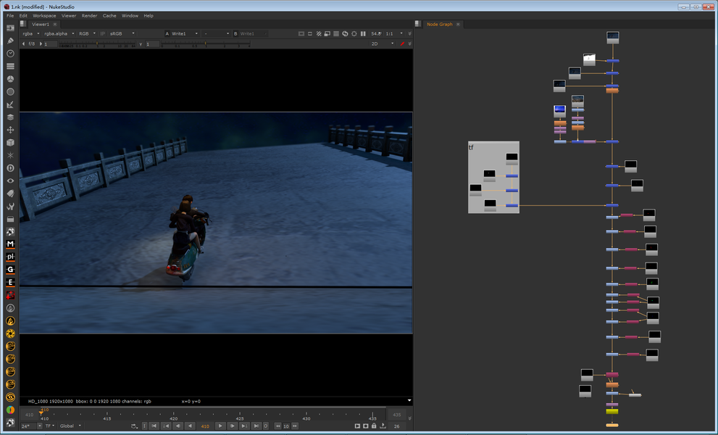
Task: Open the RGB display channel dropdown
Action: tap(87, 33)
